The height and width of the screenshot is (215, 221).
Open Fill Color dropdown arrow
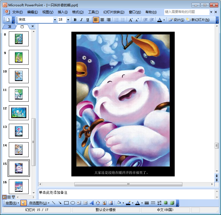tap(123, 203)
